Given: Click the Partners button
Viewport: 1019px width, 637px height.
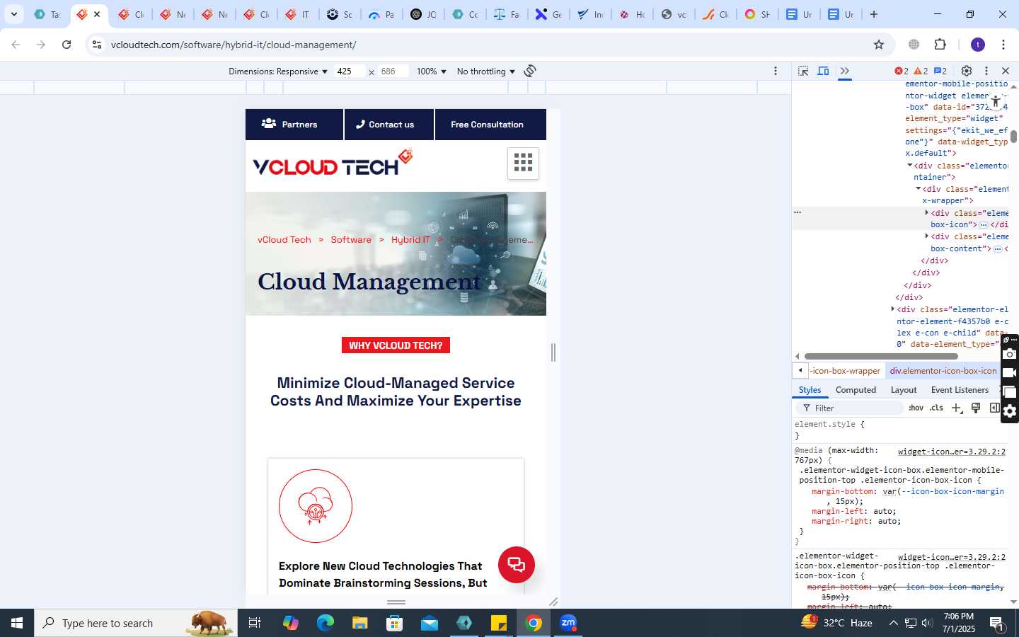Looking at the screenshot, I should tap(294, 125).
